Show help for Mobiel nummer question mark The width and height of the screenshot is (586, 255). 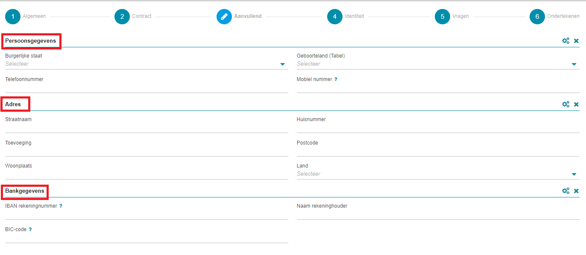pyautogui.click(x=336, y=79)
